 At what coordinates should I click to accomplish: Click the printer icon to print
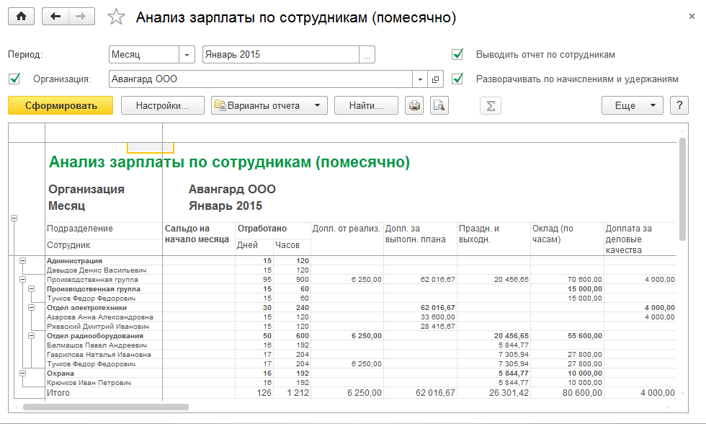pyautogui.click(x=414, y=106)
